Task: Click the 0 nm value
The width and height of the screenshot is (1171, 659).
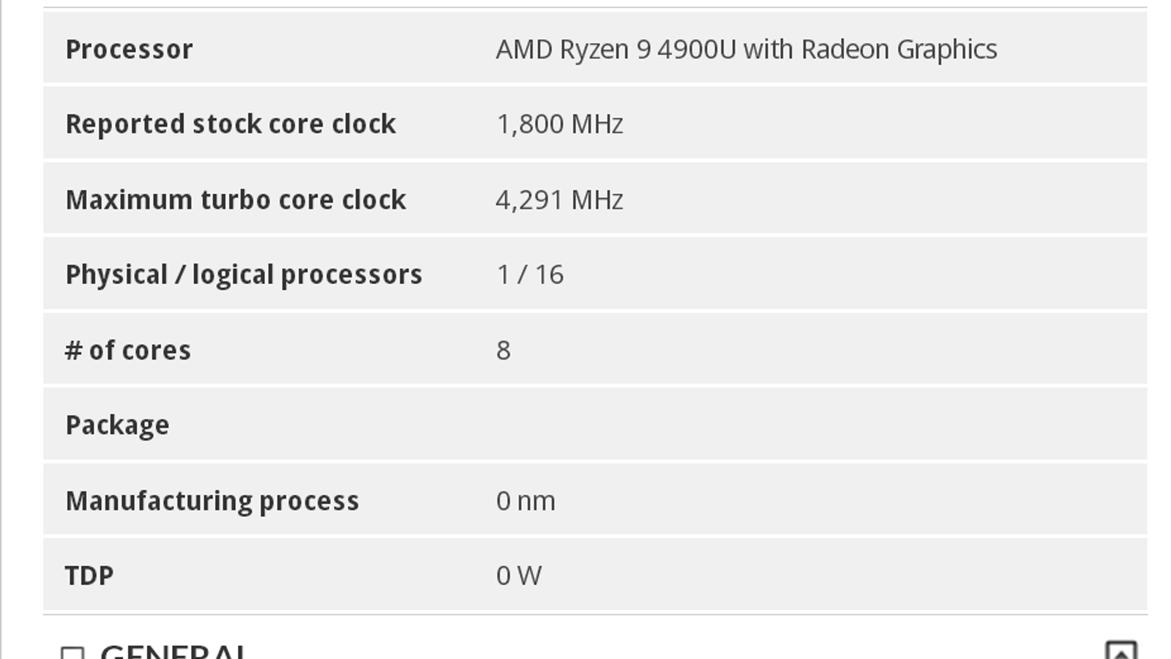Action: (525, 501)
